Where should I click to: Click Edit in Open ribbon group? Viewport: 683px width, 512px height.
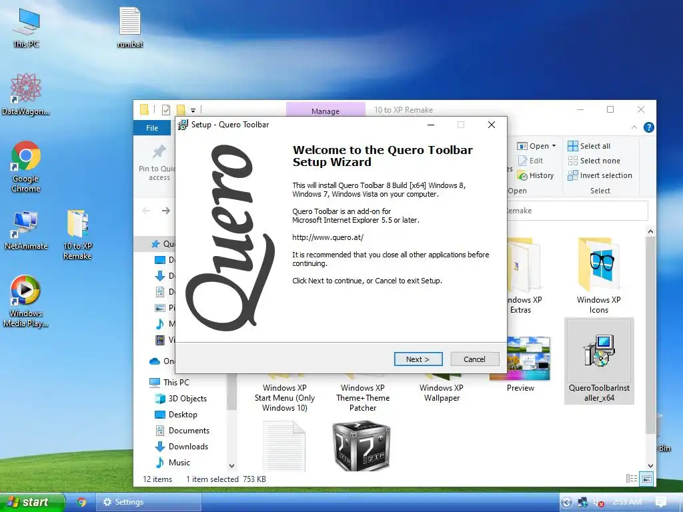coord(530,161)
